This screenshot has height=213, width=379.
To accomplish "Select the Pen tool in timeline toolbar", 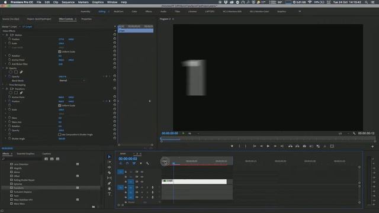I will tap(110, 183).
